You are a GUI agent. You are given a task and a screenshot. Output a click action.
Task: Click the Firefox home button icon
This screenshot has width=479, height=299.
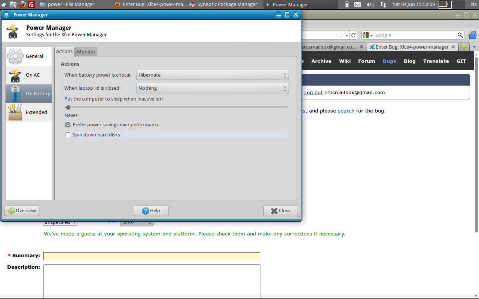click(x=472, y=35)
